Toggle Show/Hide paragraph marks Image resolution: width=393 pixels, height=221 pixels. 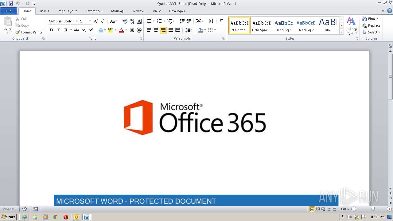[x=221, y=21]
